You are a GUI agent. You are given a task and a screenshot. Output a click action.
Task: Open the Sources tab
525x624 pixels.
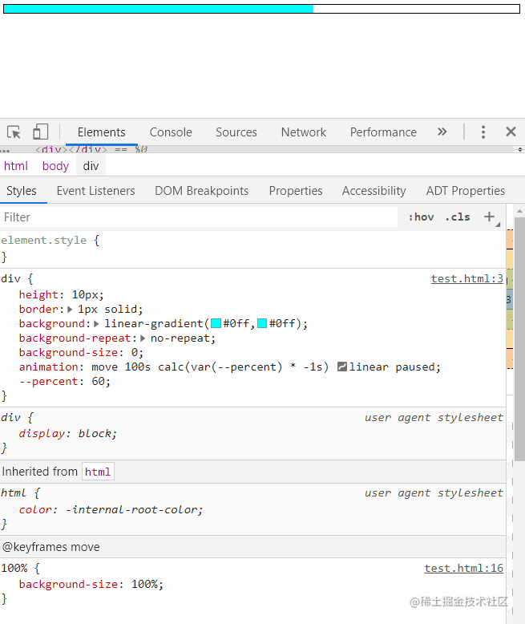coord(236,132)
